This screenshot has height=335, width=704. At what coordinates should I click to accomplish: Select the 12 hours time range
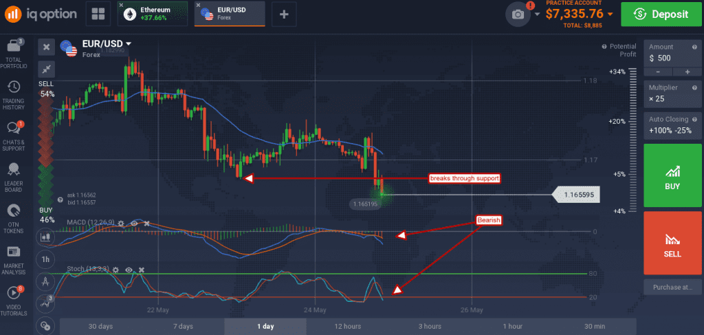[x=347, y=327]
